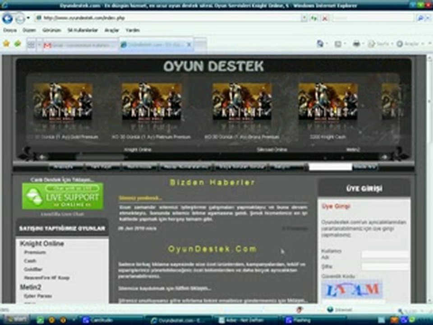Focus the site search input field
Viewport: 433px width, 325px height.
pyautogui.click(x=330, y=167)
